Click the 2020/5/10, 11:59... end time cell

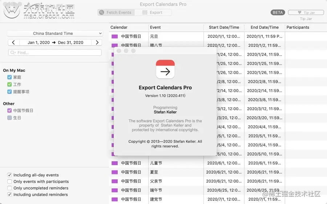(x=265, y=154)
